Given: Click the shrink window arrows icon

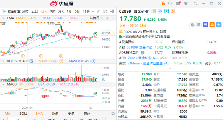Looking at the screenshot, I should tap(196, 3).
